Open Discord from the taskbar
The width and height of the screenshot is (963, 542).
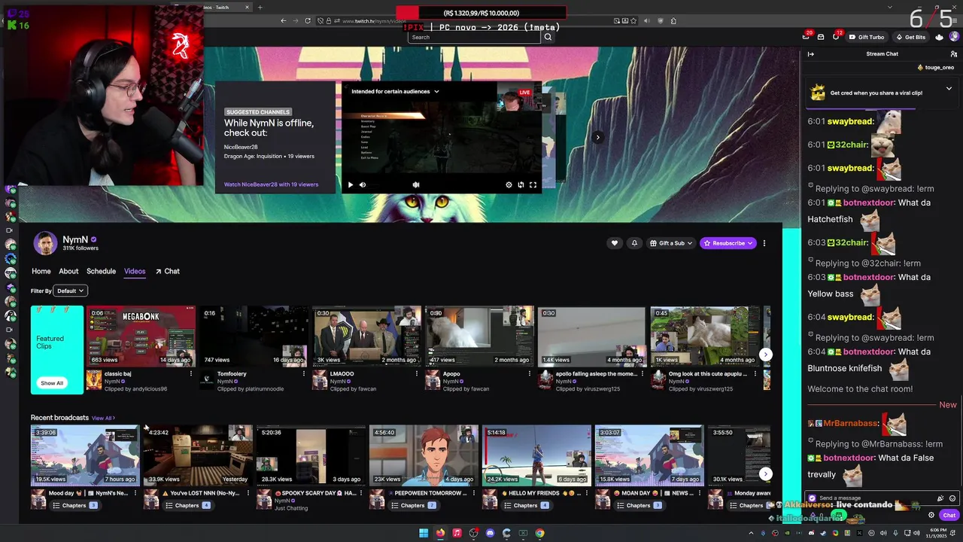[x=490, y=533]
